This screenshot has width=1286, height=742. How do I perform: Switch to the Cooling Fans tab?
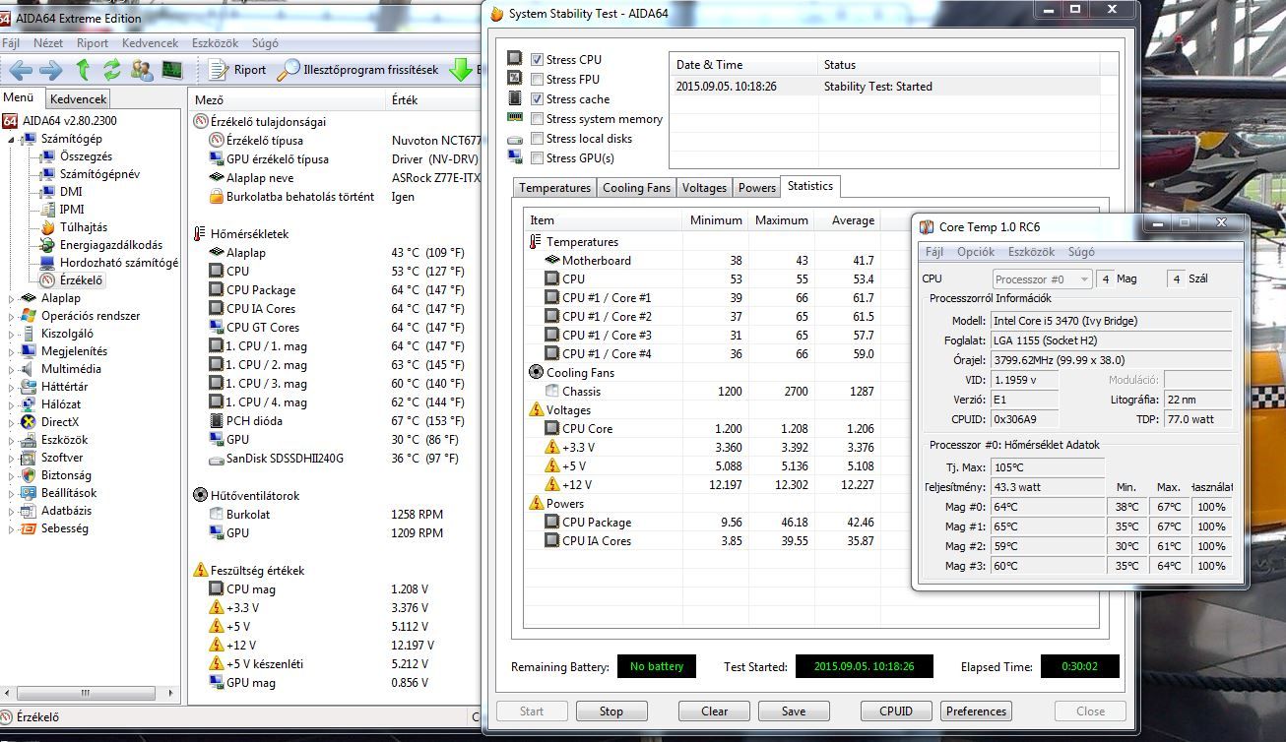click(x=636, y=188)
